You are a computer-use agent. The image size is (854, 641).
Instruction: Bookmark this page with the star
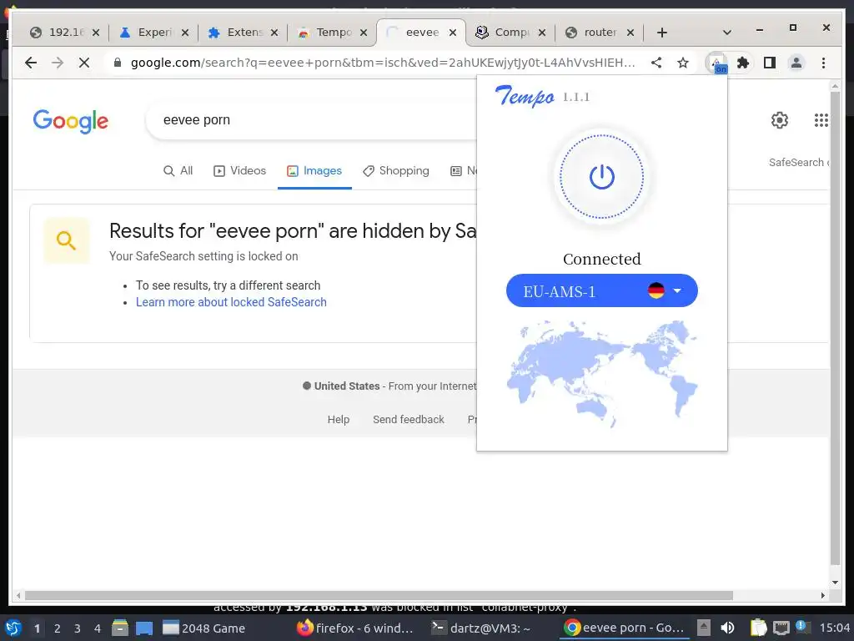[x=683, y=63]
